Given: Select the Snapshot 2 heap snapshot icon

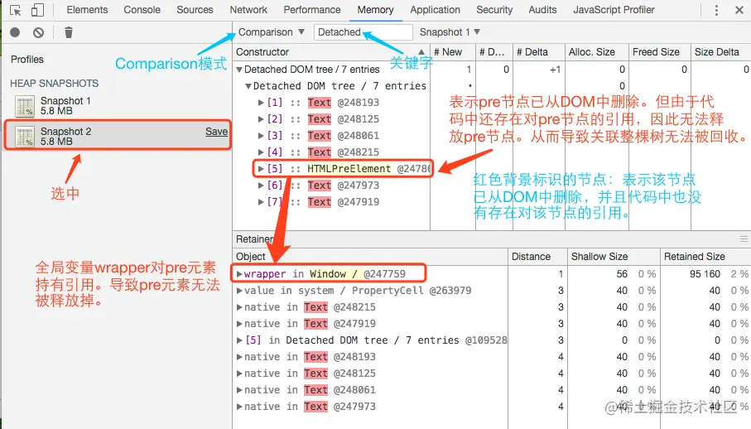Looking at the screenshot, I should [x=25, y=137].
